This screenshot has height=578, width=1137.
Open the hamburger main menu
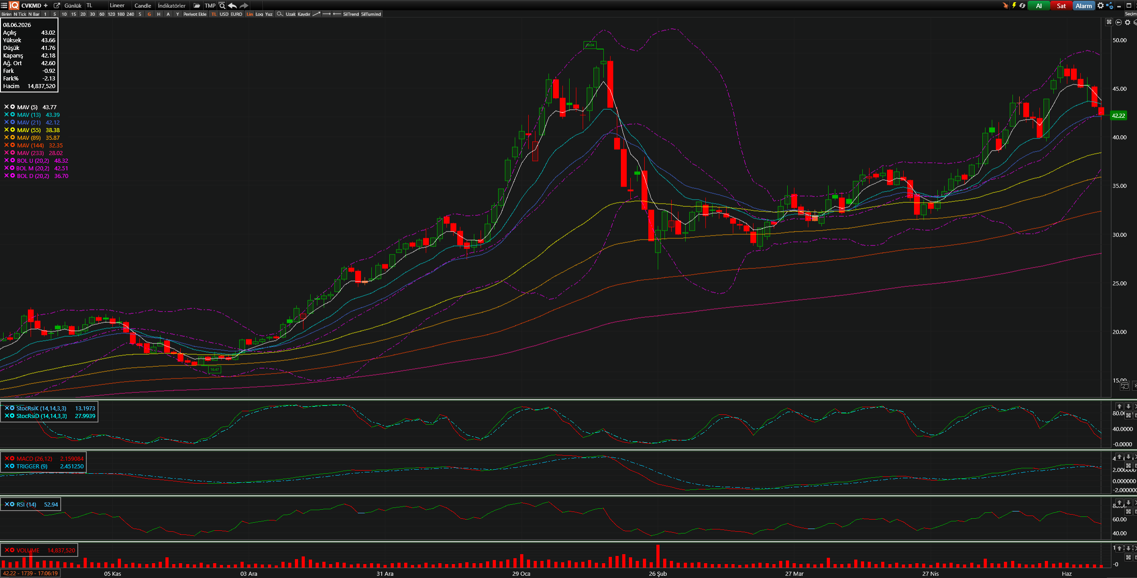4,5
